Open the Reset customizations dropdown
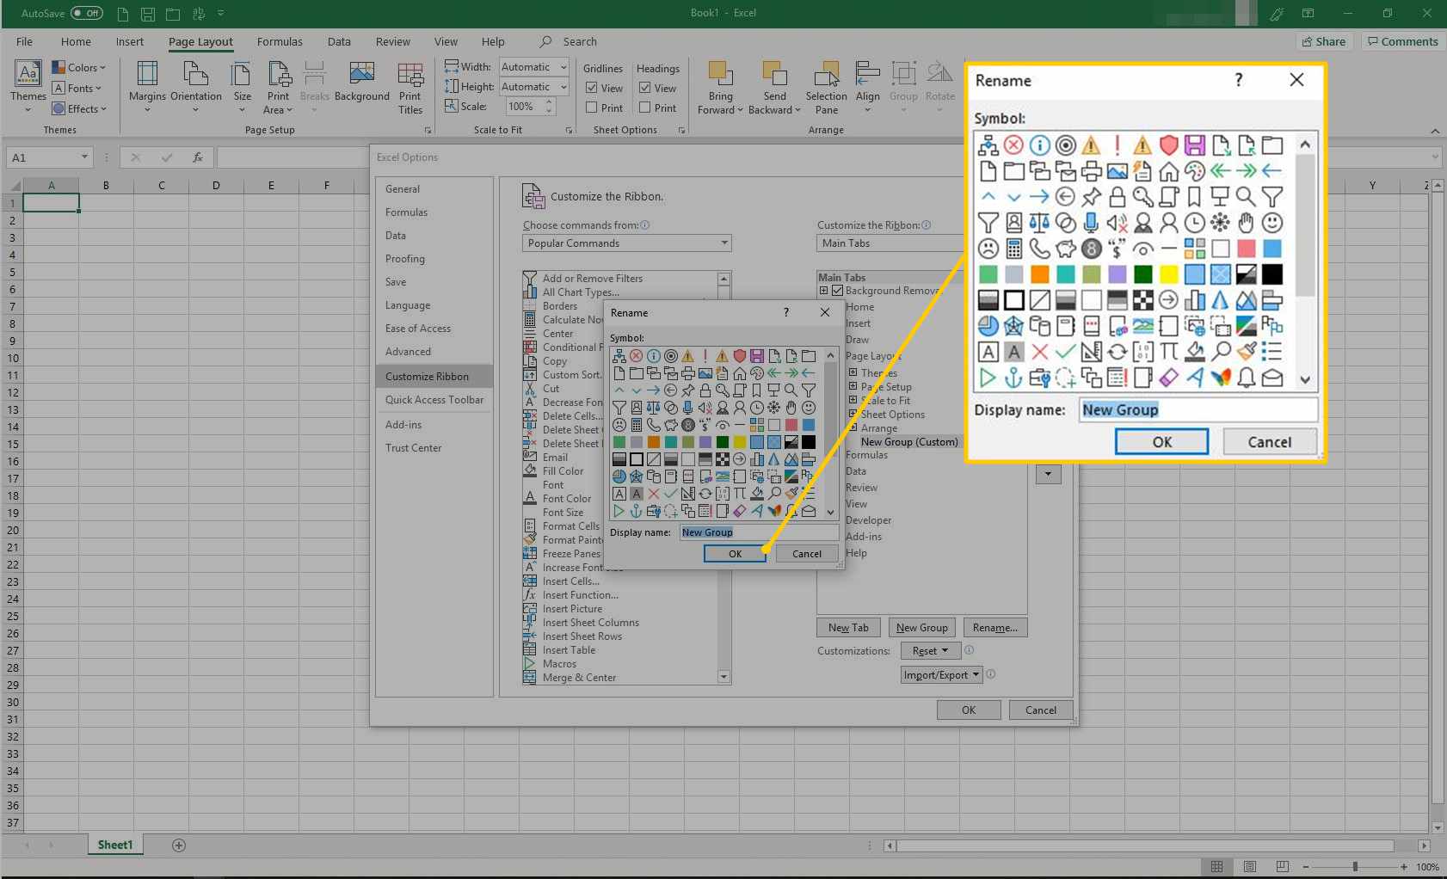The width and height of the screenshot is (1447, 879). pos(930,651)
